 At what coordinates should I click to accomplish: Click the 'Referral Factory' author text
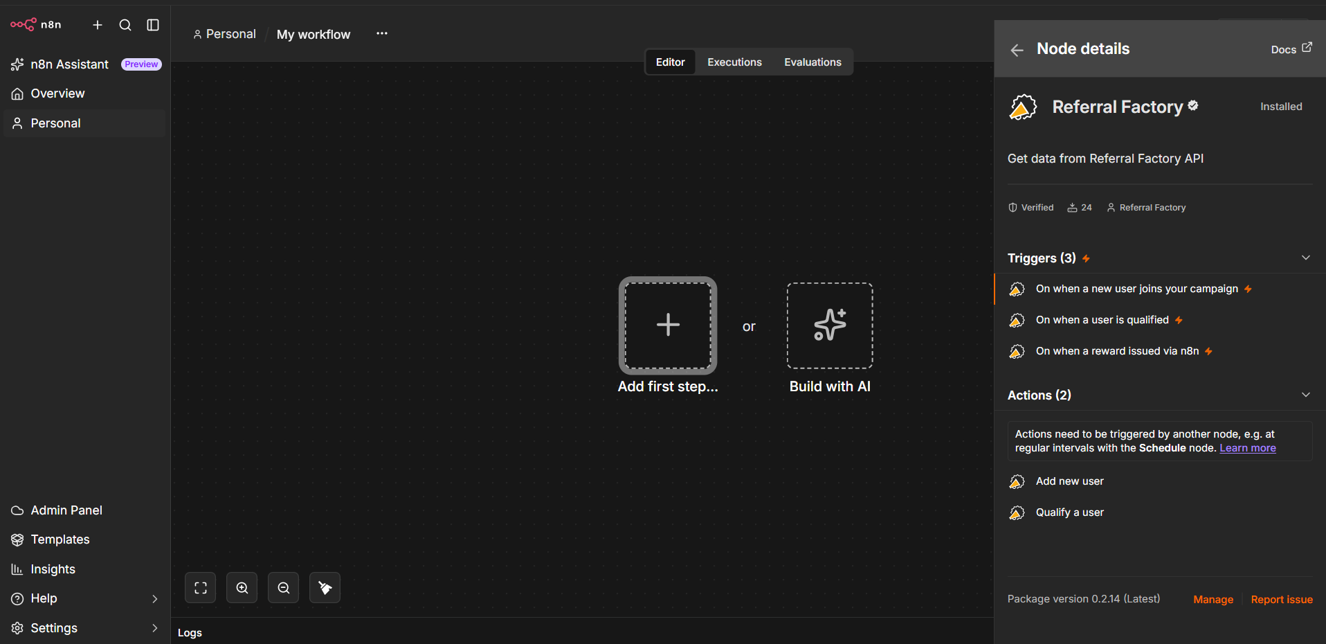click(1152, 208)
